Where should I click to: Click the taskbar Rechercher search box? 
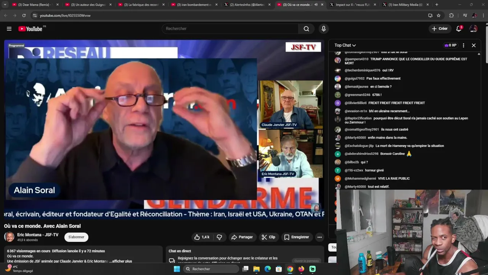tap(211, 269)
